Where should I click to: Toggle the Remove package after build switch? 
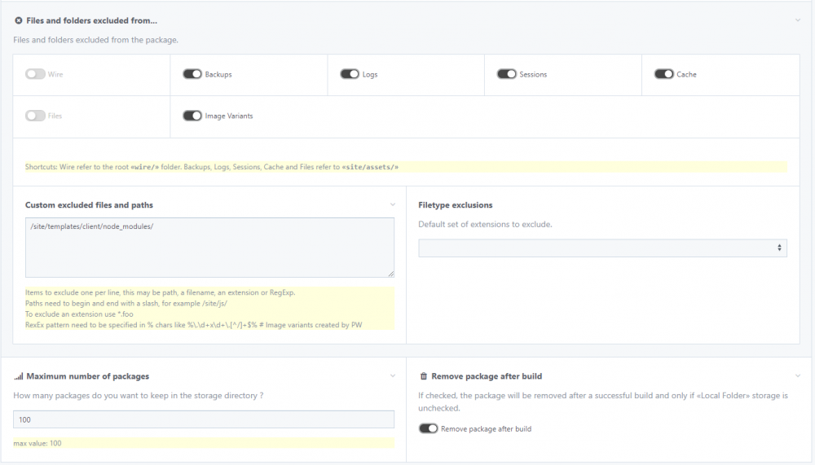coord(428,428)
